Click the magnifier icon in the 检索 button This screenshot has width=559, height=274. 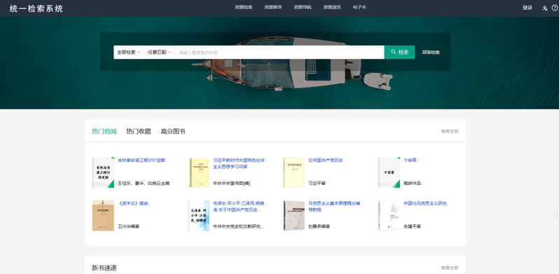(x=393, y=52)
